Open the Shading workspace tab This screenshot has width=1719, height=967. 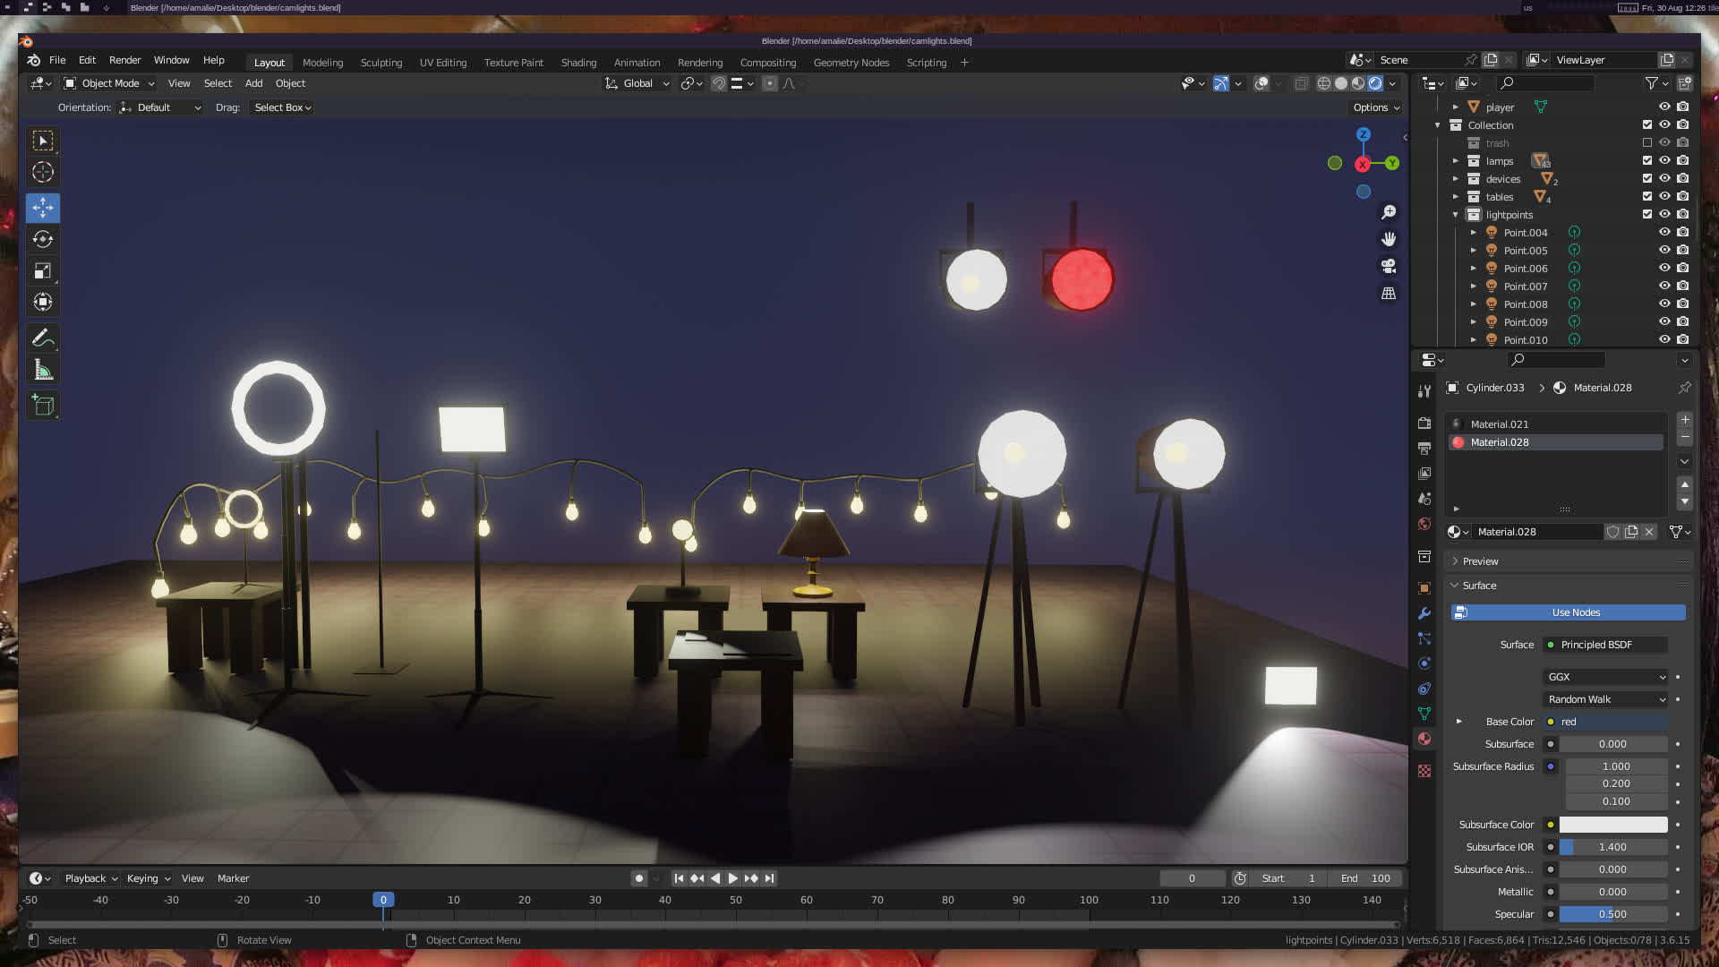(578, 63)
